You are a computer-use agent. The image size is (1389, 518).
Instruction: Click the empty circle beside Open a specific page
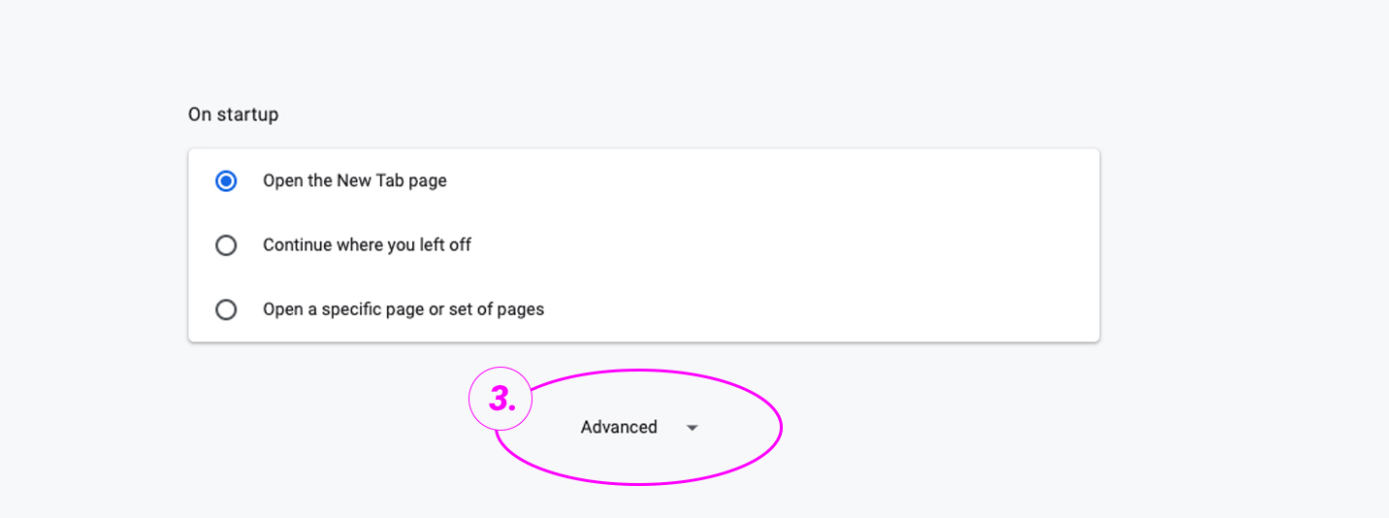pyautogui.click(x=226, y=310)
